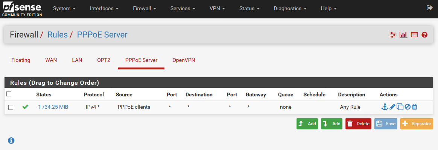Viewport: 438px width, 150px height.
Task: Toggle the select-all rules checkbox in header
Action: [x=9, y=94]
